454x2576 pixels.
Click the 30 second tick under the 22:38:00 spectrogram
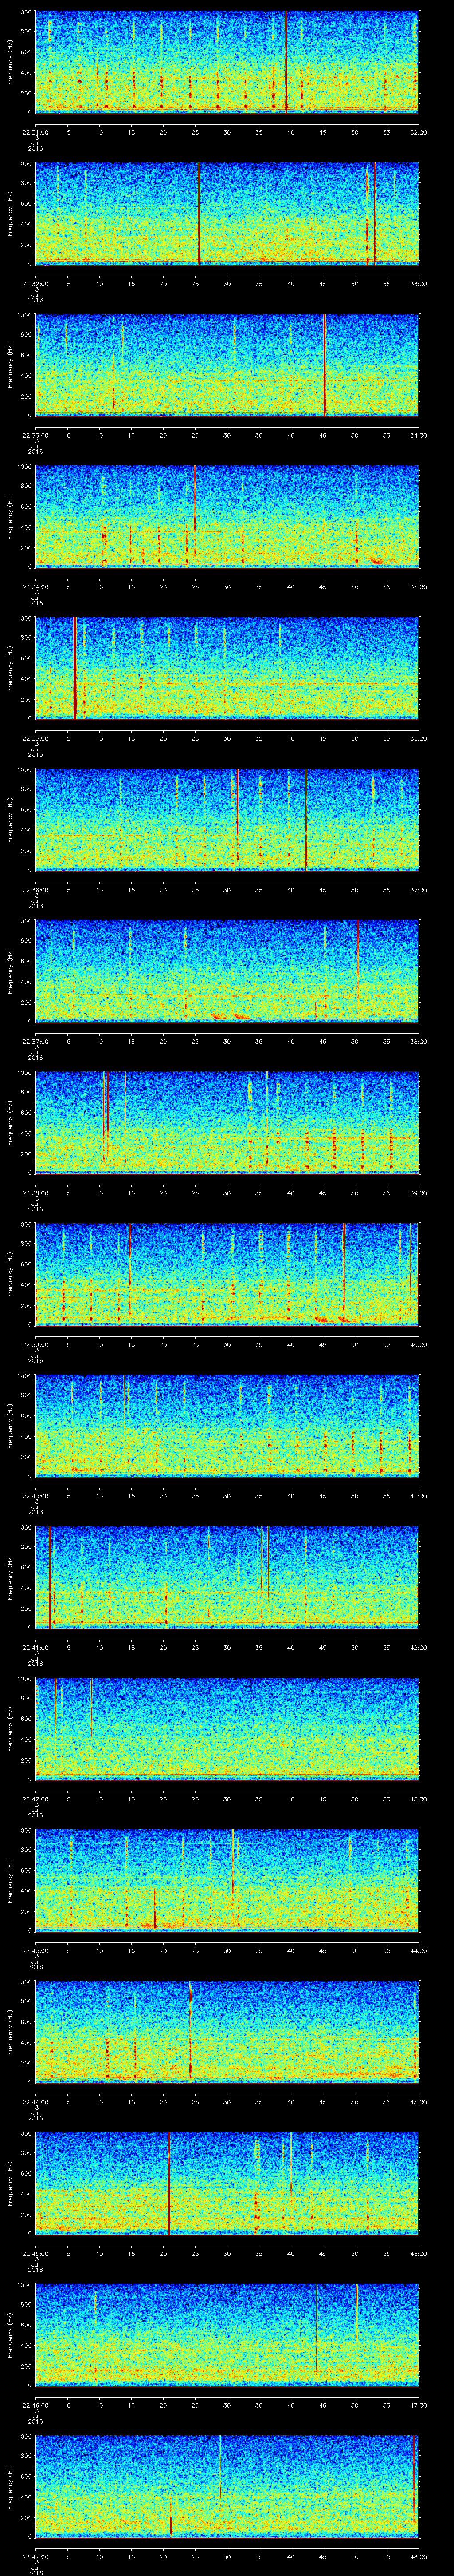click(227, 1192)
